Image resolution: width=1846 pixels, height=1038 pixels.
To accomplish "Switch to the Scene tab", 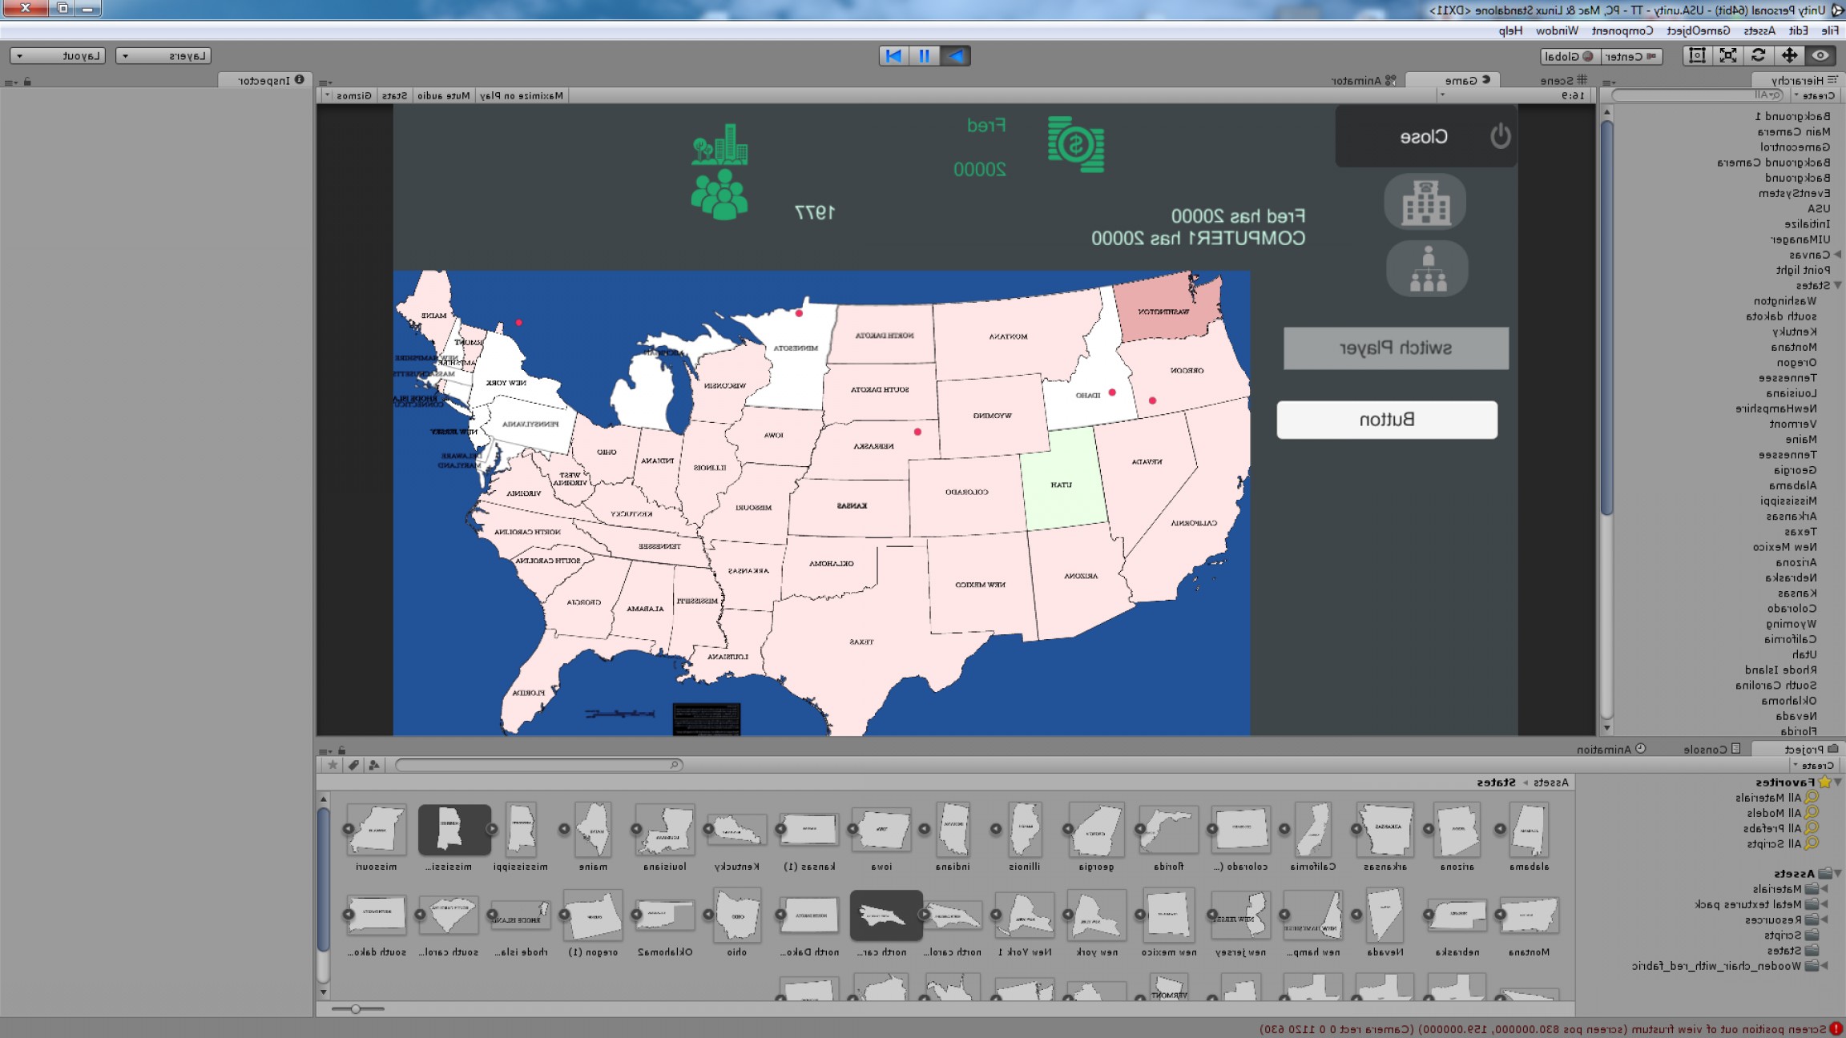I will pyautogui.click(x=1562, y=80).
